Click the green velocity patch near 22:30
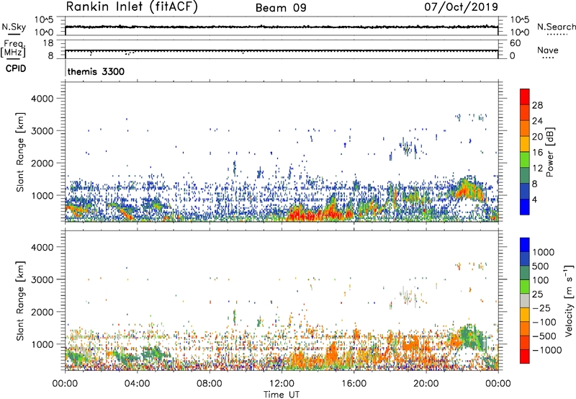 pyautogui.click(x=472, y=337)
